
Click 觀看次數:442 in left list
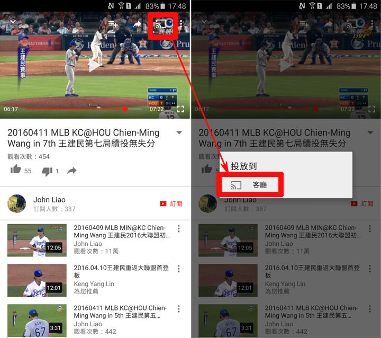pyautogui.click(x=95, y=332)
